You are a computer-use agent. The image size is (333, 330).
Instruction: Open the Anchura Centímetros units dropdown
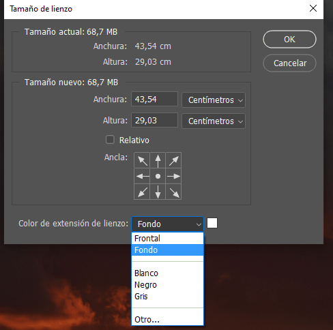[x=214, y=100]
